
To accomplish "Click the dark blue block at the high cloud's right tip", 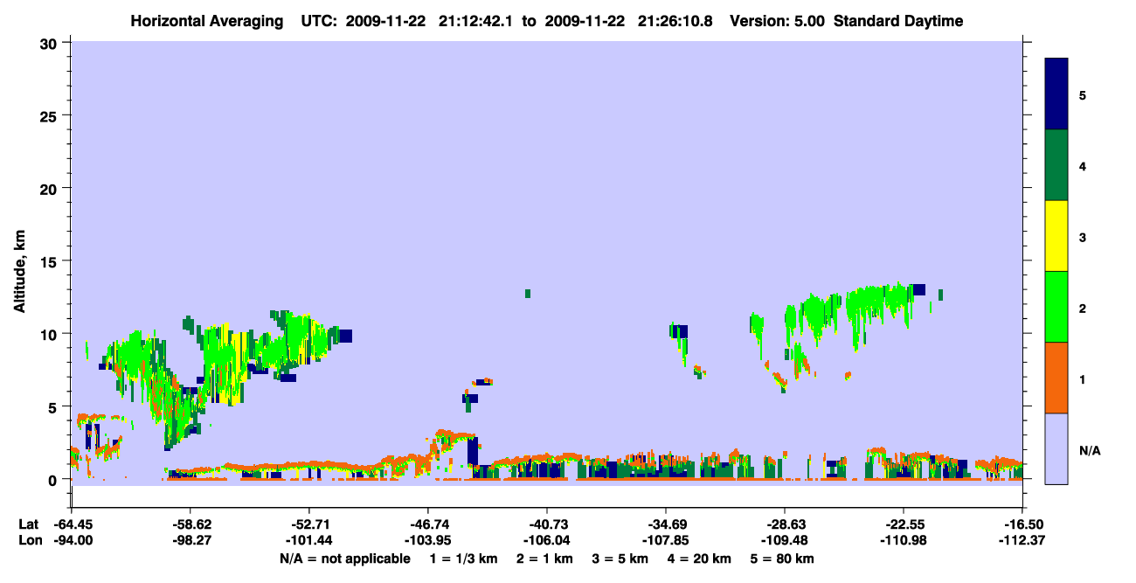I will tap(918, 289).
